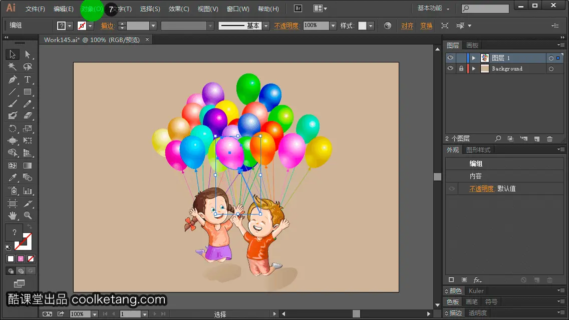Screen dimensions: 569x320
Task: Open 基本功能 workspace switcher
Action: pyautogui.click(x=434, y=8)
